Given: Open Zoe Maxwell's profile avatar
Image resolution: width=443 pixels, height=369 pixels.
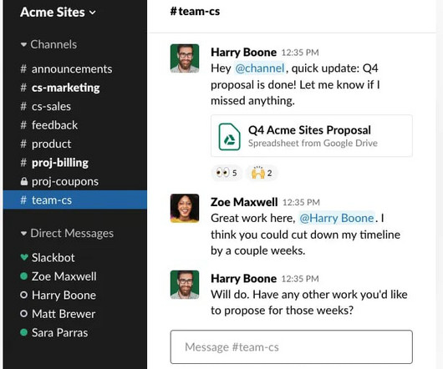Looking at the screenshot, I should tap(185, 208).
